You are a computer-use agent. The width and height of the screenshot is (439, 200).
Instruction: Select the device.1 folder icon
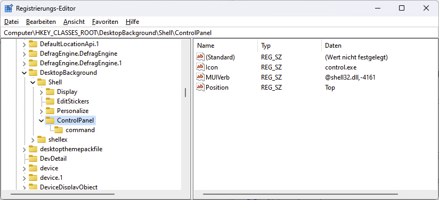33,177
